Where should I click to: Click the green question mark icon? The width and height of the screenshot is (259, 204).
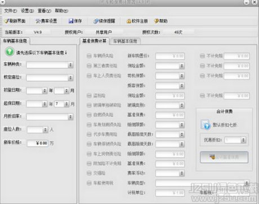click(x=10, y=51)
